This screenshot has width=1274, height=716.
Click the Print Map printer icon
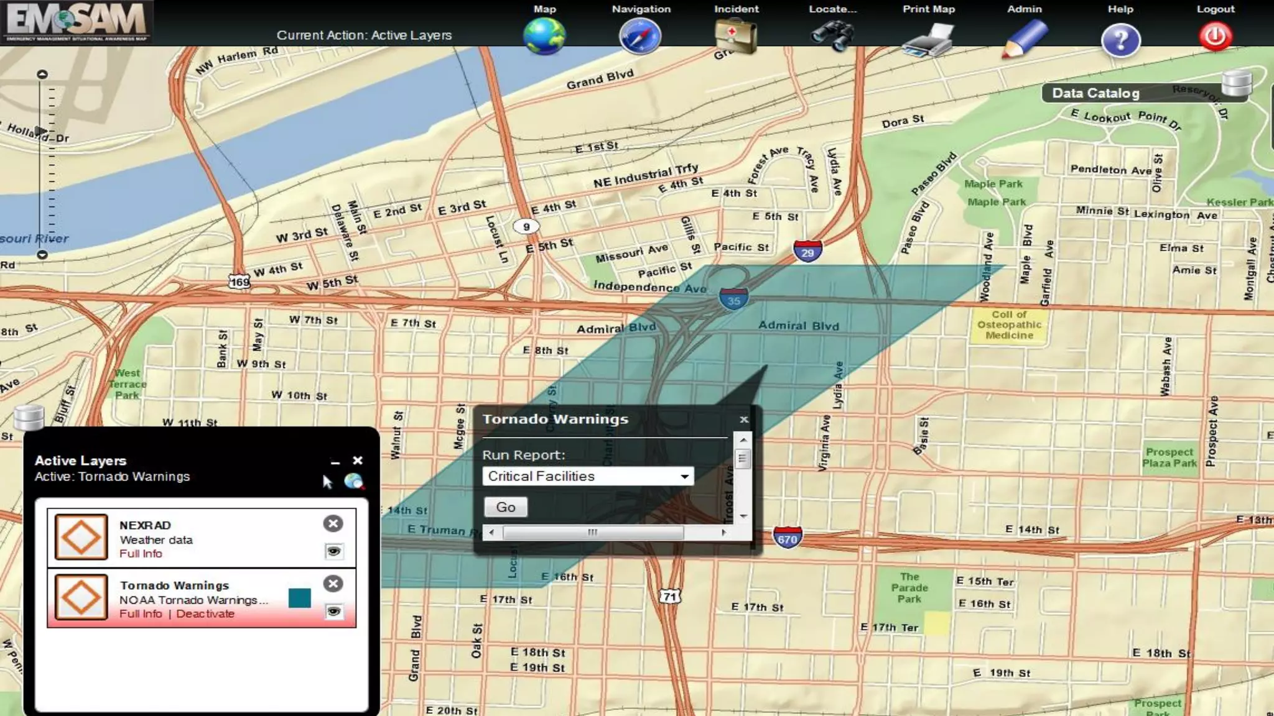pyautogui.click(x=928, y=40)
